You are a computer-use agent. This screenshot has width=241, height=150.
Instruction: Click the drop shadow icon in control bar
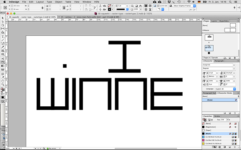pyautogui.click(x=136, y=6)
